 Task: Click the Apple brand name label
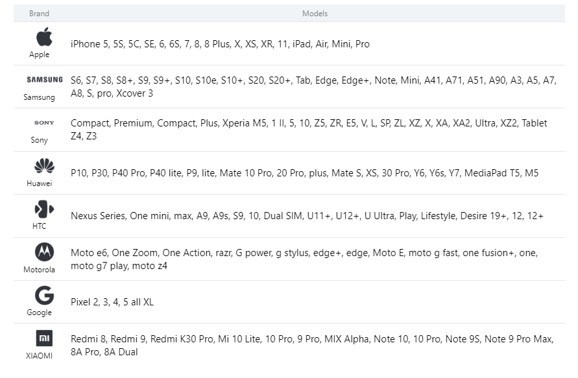click(x=39, y=54)
